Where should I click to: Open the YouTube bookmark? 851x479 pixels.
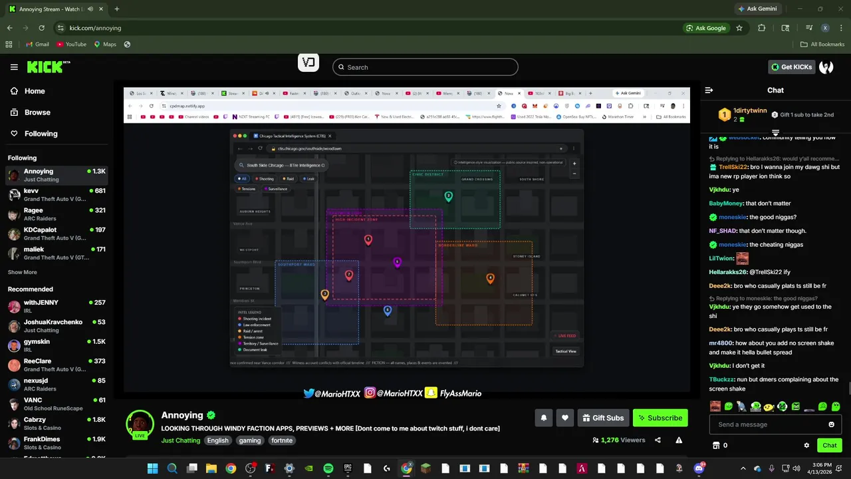(x=71, y=45)
